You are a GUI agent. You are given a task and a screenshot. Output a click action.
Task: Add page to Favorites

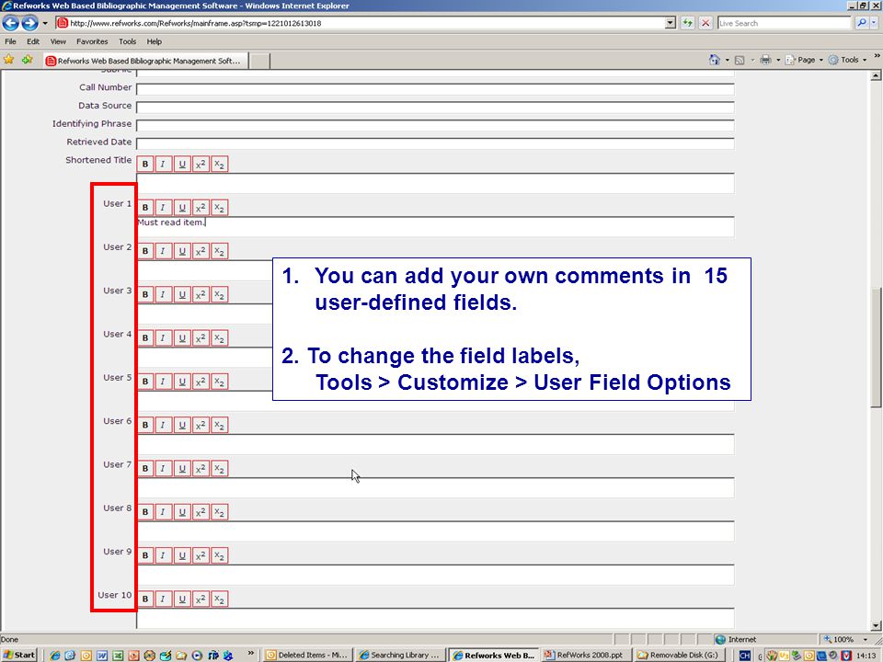(x=27, y=59)
